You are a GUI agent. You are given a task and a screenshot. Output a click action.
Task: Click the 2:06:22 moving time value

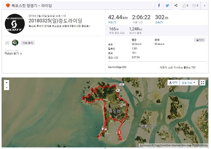[x=141, y=17]
